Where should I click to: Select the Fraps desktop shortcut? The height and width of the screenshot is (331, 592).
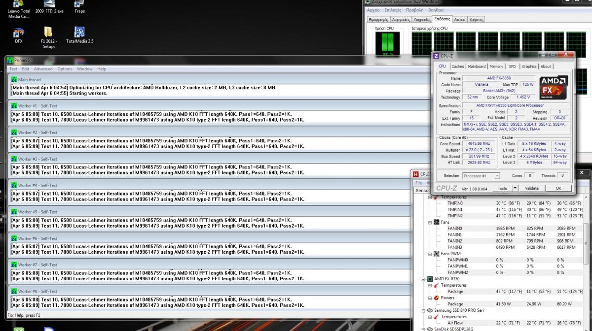tap(79, 7)
